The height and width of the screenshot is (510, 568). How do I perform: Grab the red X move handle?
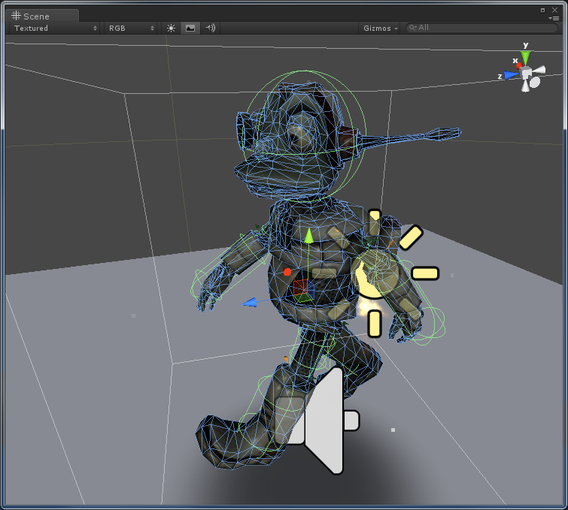[x=287, y=272]
